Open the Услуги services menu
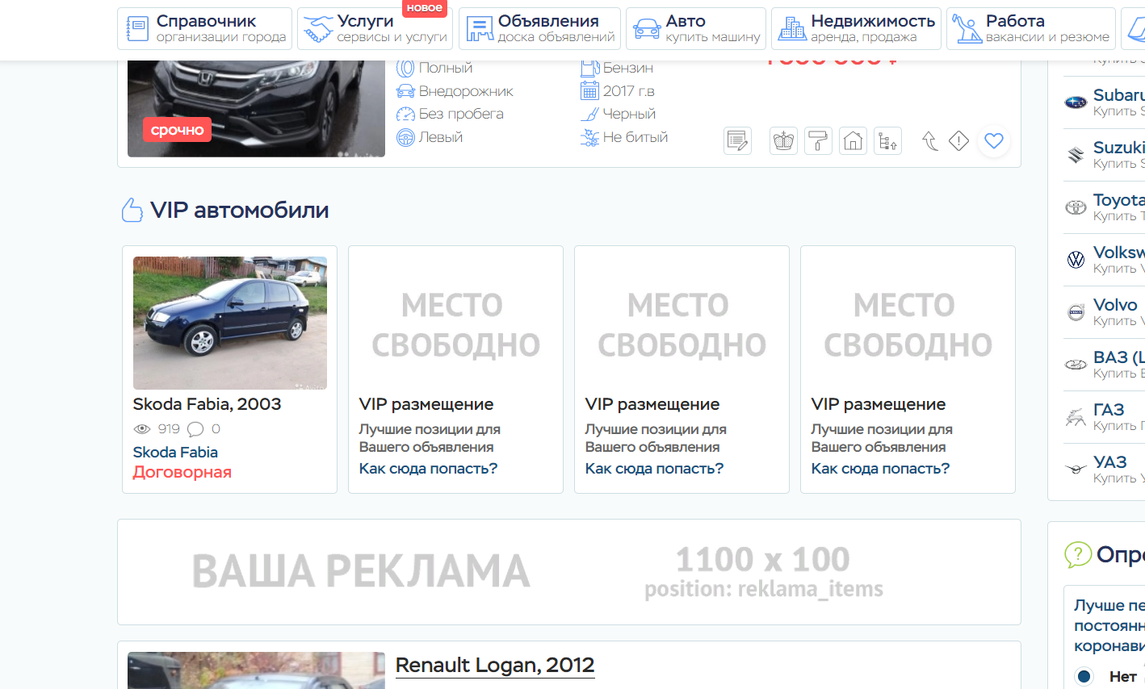1145x689 pixels. coord(375,28)
